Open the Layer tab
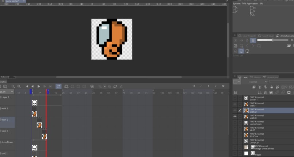The width and height of the screenshot is (294, 157). click(x=243, y=77)
